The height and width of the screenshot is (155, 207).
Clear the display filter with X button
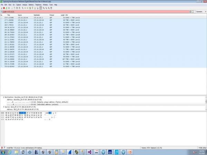tap(190, 12)
